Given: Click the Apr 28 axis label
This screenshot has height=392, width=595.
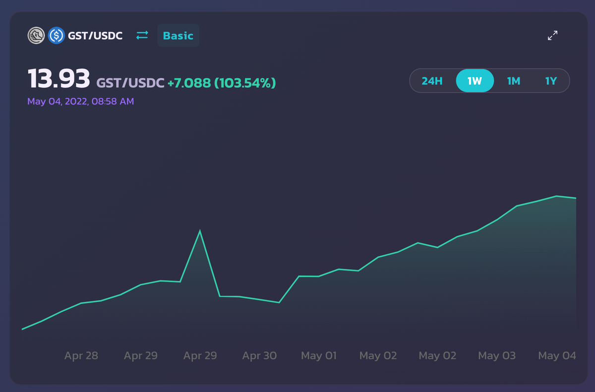Looking at the screenshot, I should tap(81, 356).
